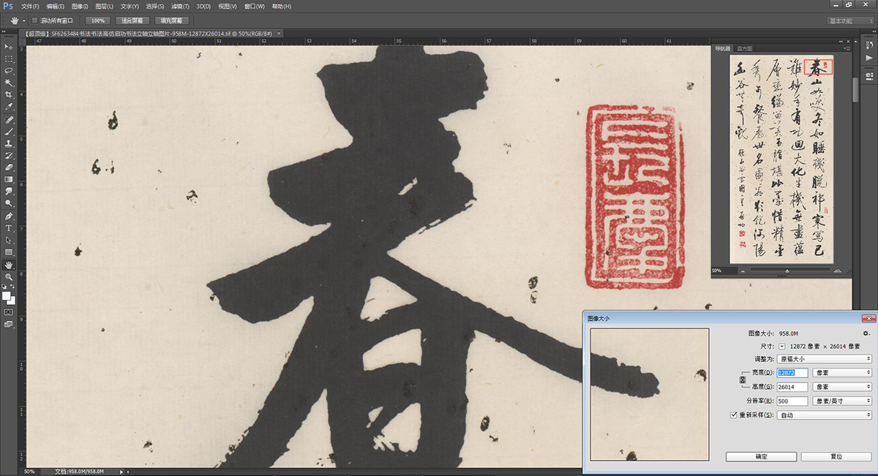Toggle the constrain proportions link icon
The width and height of the screenshot is (878, 476).
tap(743, 379)
